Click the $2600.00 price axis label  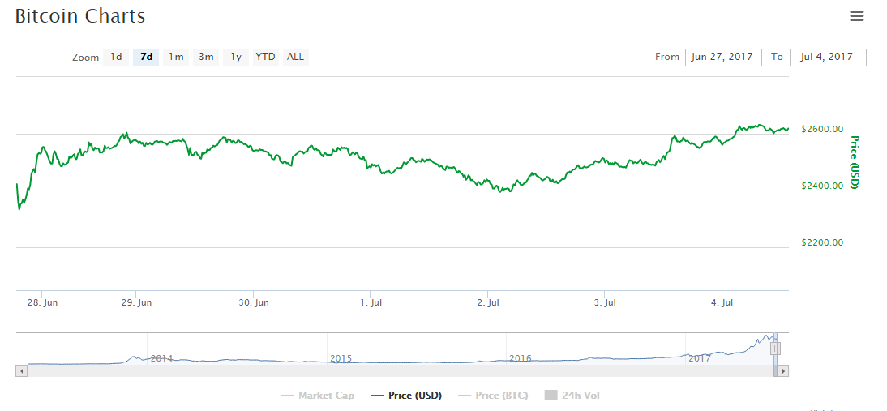822,130
